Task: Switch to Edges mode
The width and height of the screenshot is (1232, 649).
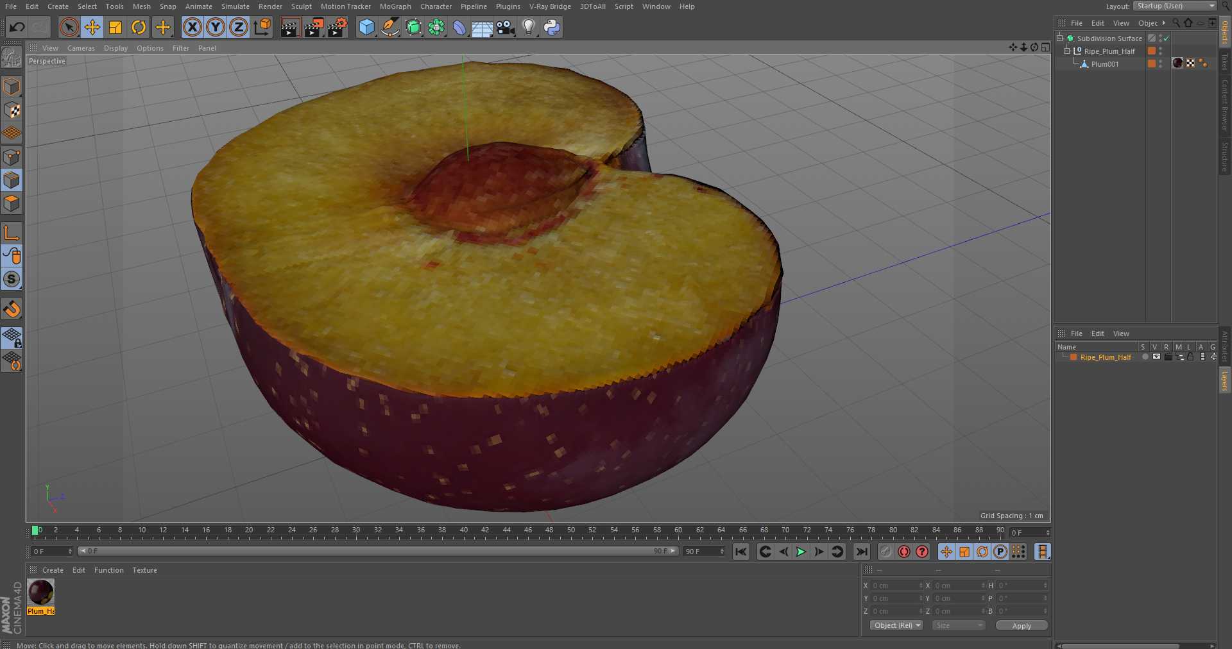Action: [x=12, y=180]
